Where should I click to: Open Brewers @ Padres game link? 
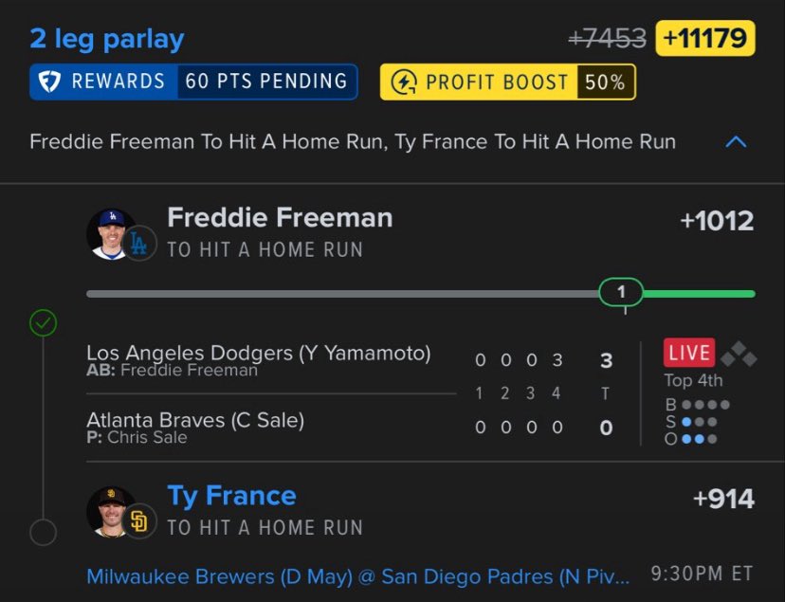pos(358,576)
